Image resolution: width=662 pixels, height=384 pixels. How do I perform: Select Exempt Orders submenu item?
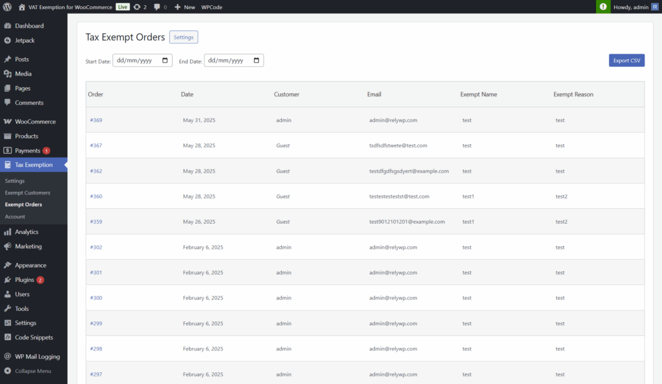point(24,204)
